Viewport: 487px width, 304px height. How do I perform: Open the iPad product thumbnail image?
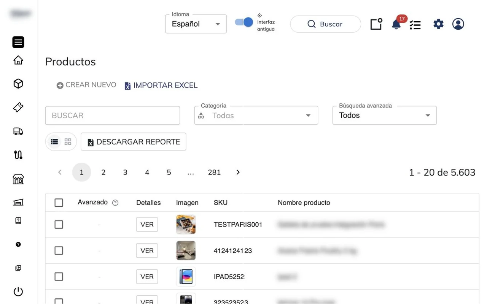[186, 277]
